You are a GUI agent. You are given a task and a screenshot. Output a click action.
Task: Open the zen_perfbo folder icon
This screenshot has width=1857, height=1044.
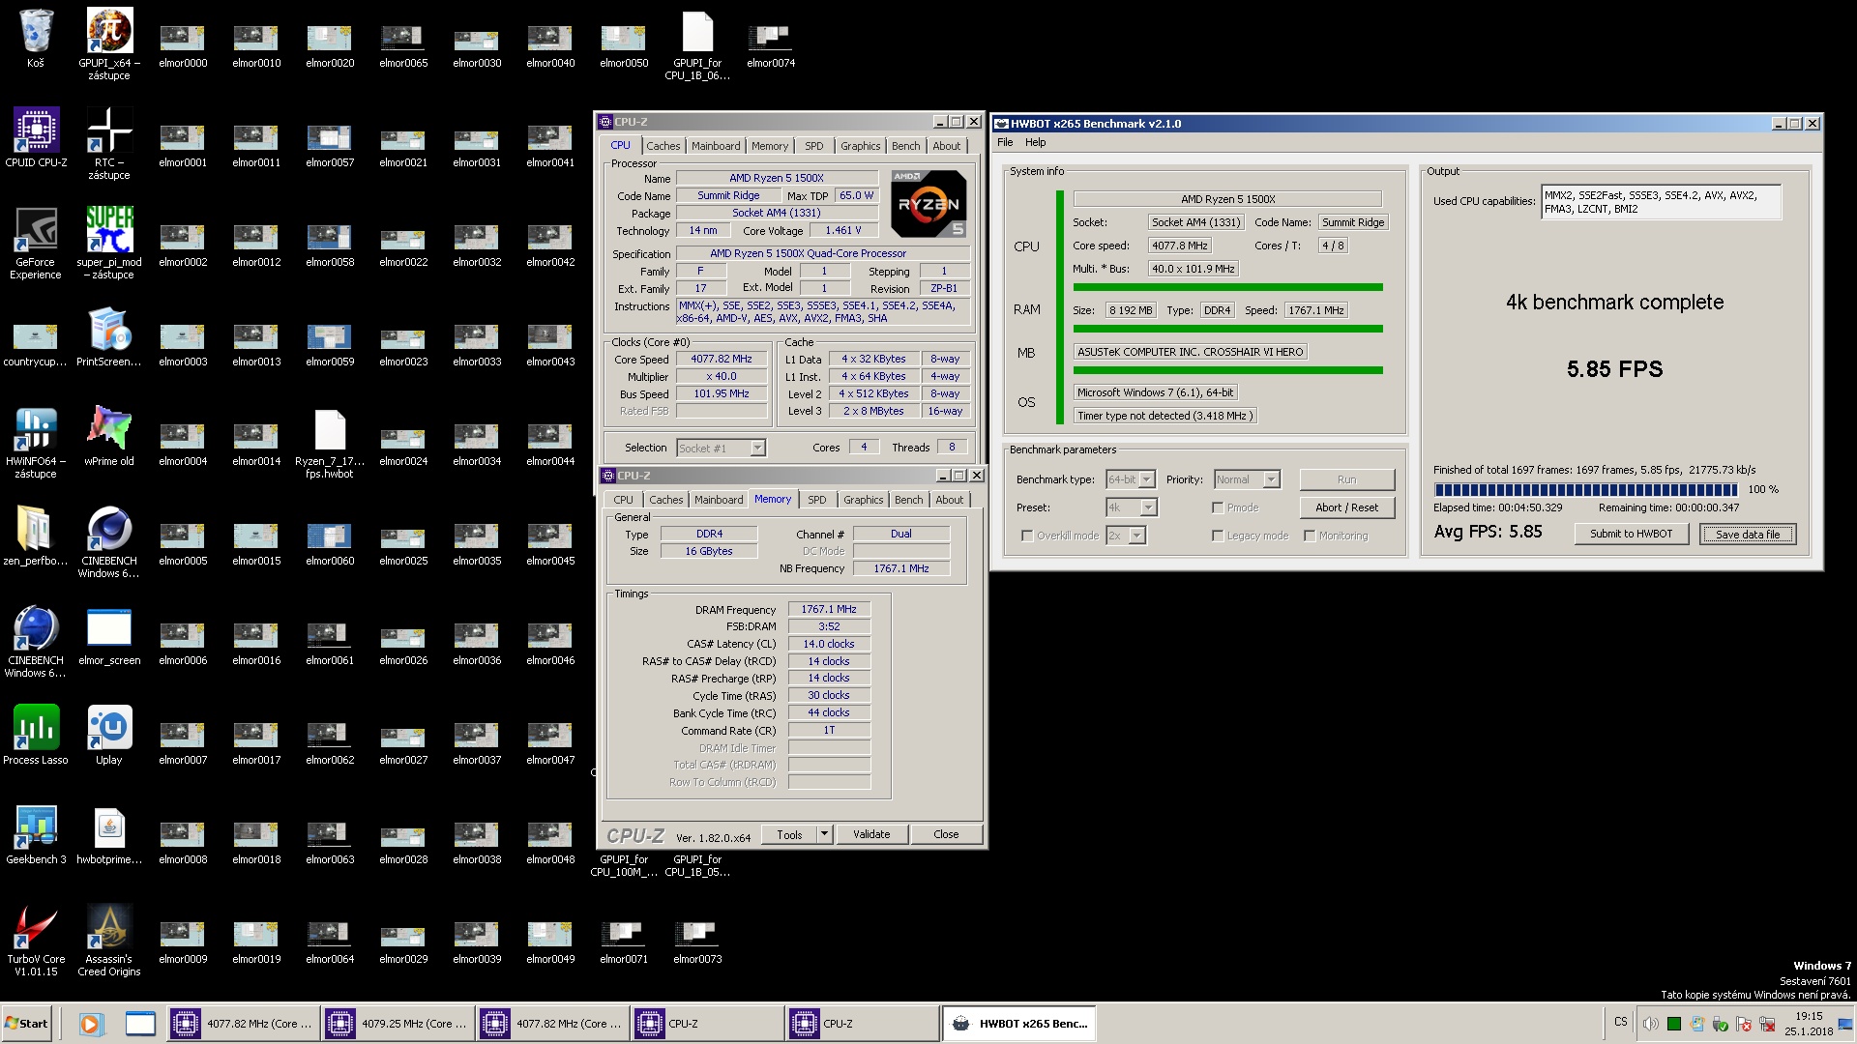pyautogui.click(x=36, y=536)
